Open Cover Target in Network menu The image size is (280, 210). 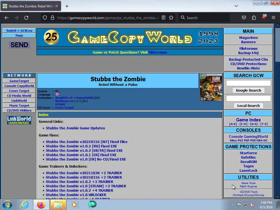(x=19, y=91)
